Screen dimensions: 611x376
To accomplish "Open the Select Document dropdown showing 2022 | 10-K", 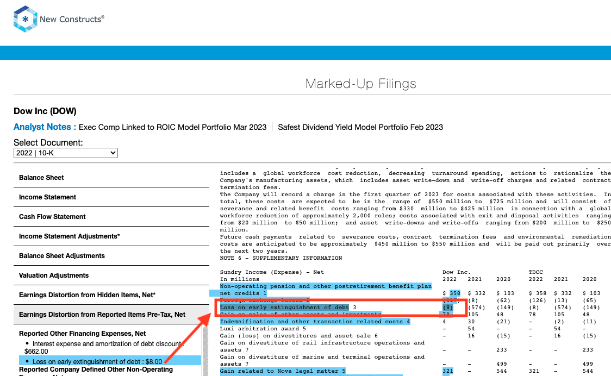I will point(65,153).
